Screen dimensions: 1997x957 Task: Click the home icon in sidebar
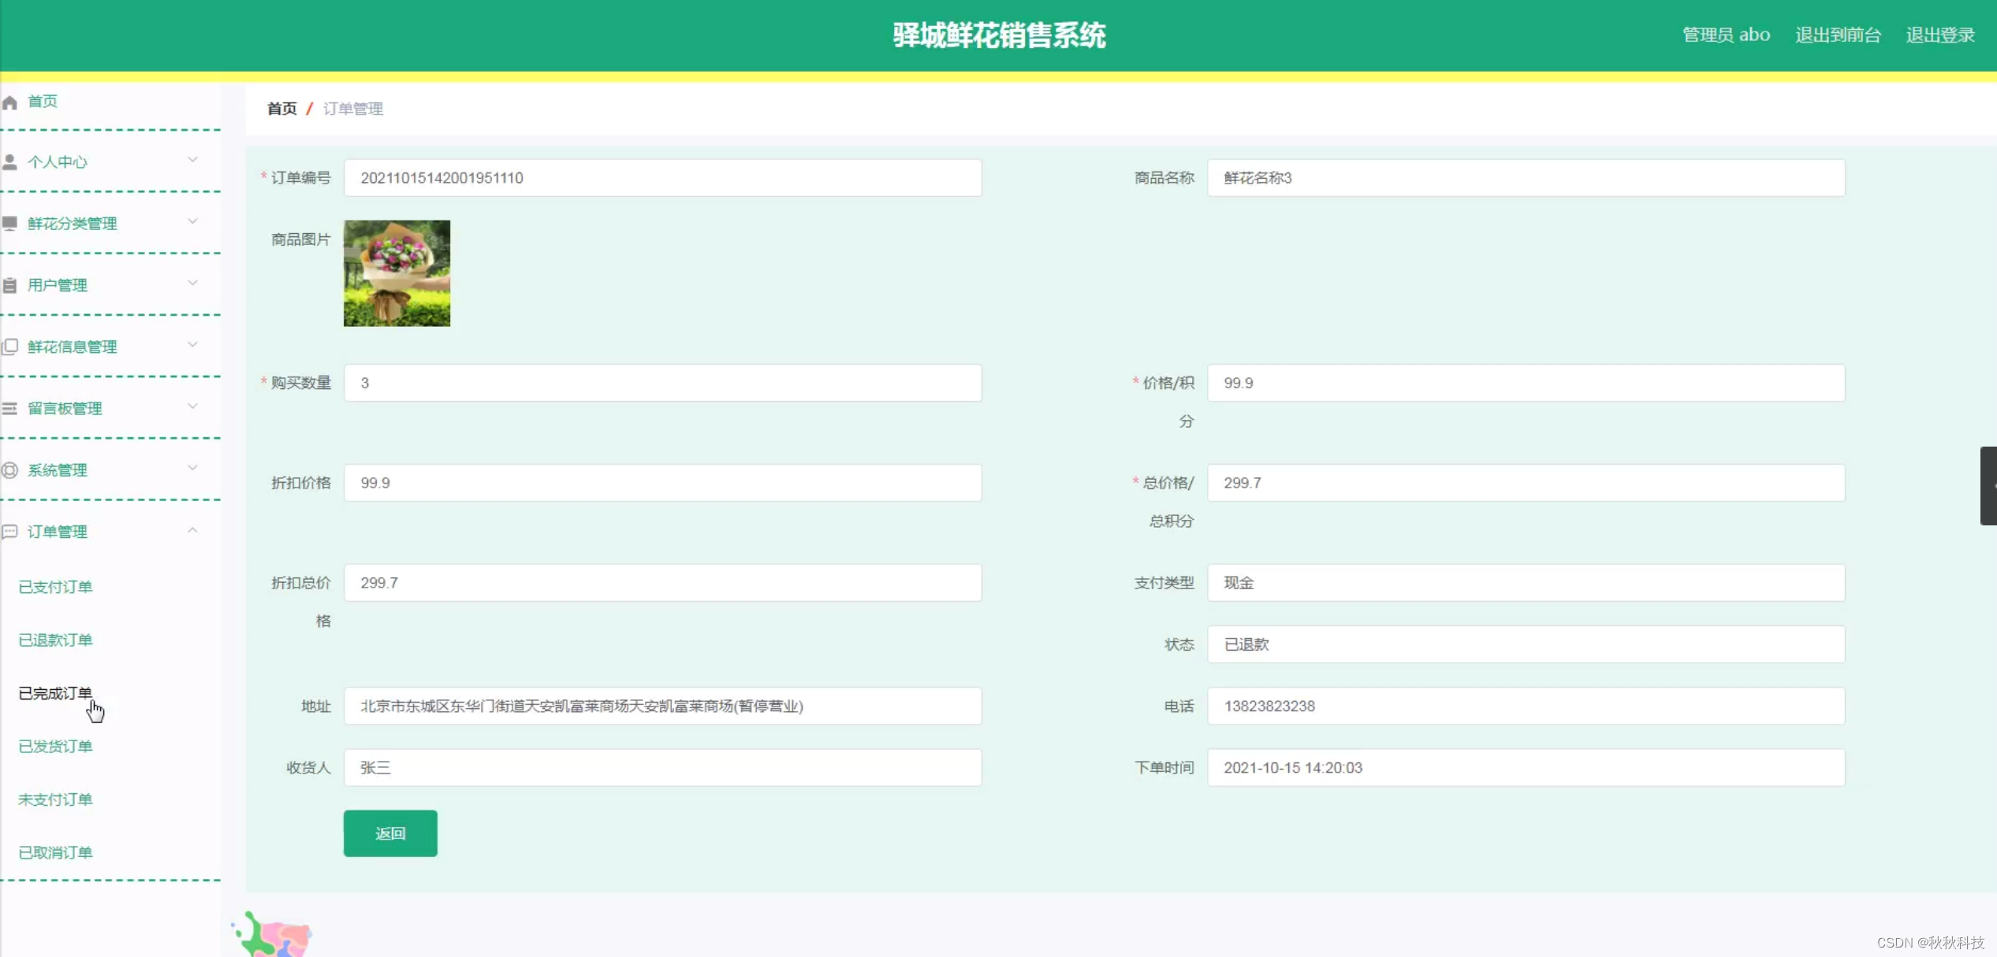pos(10,102)
